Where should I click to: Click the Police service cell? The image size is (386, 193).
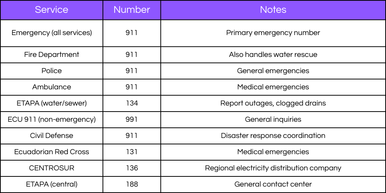[x=52, y=71]
